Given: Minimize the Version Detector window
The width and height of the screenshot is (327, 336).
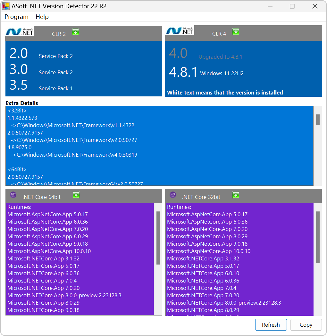Looking at the screenshot, I should (270, 6).
